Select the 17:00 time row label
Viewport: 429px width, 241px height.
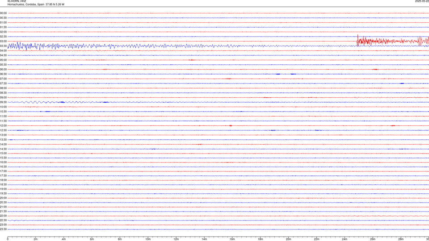[3, 171]
